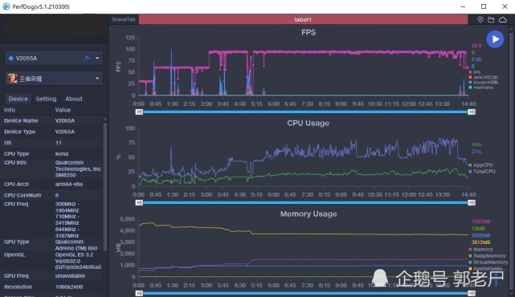Open the folder icon next to the cloud

pos(491,20)
